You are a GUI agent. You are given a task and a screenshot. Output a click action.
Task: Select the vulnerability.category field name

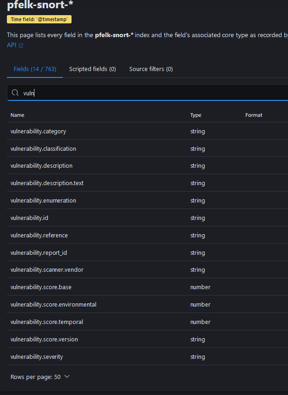[39, 131]
